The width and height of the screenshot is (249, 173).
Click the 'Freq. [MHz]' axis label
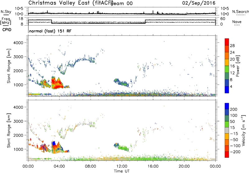pos(6,21)
